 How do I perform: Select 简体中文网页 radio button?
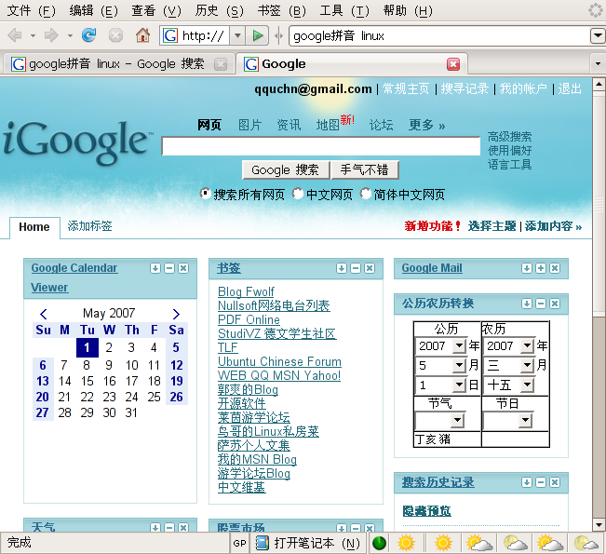[x=366, y=194]
